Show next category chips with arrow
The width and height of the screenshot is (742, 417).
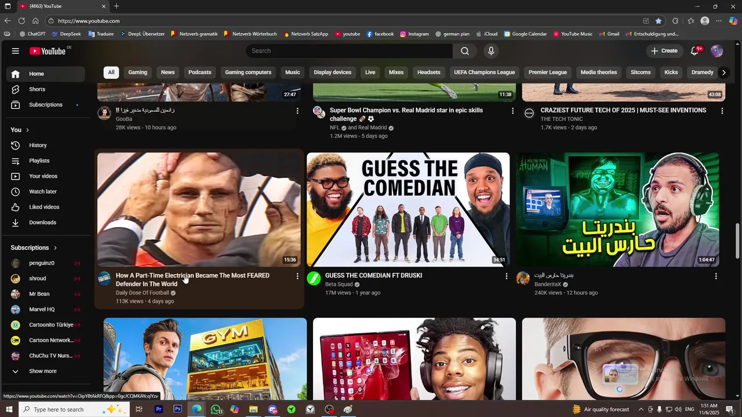[723, 72]
